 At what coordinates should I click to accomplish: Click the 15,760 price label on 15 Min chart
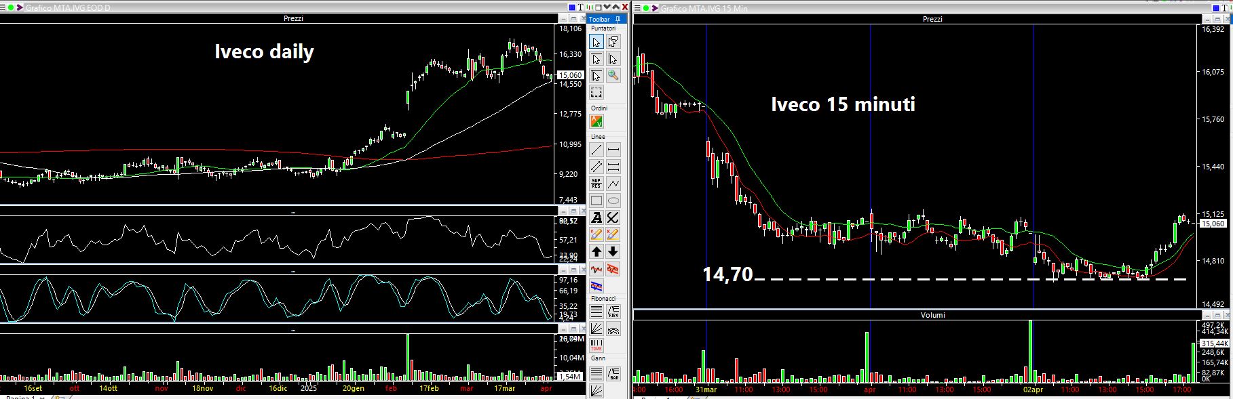[x=1212, y=119]
